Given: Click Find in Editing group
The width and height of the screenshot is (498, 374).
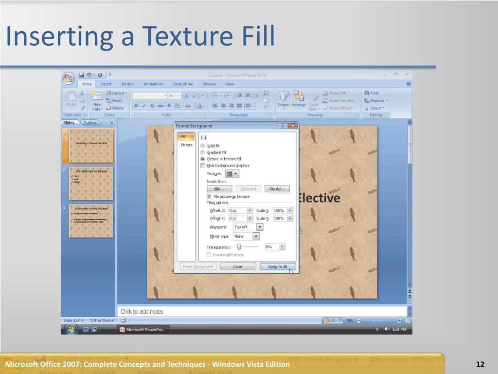Looking at the screenshot, I should tap(371, 93).
